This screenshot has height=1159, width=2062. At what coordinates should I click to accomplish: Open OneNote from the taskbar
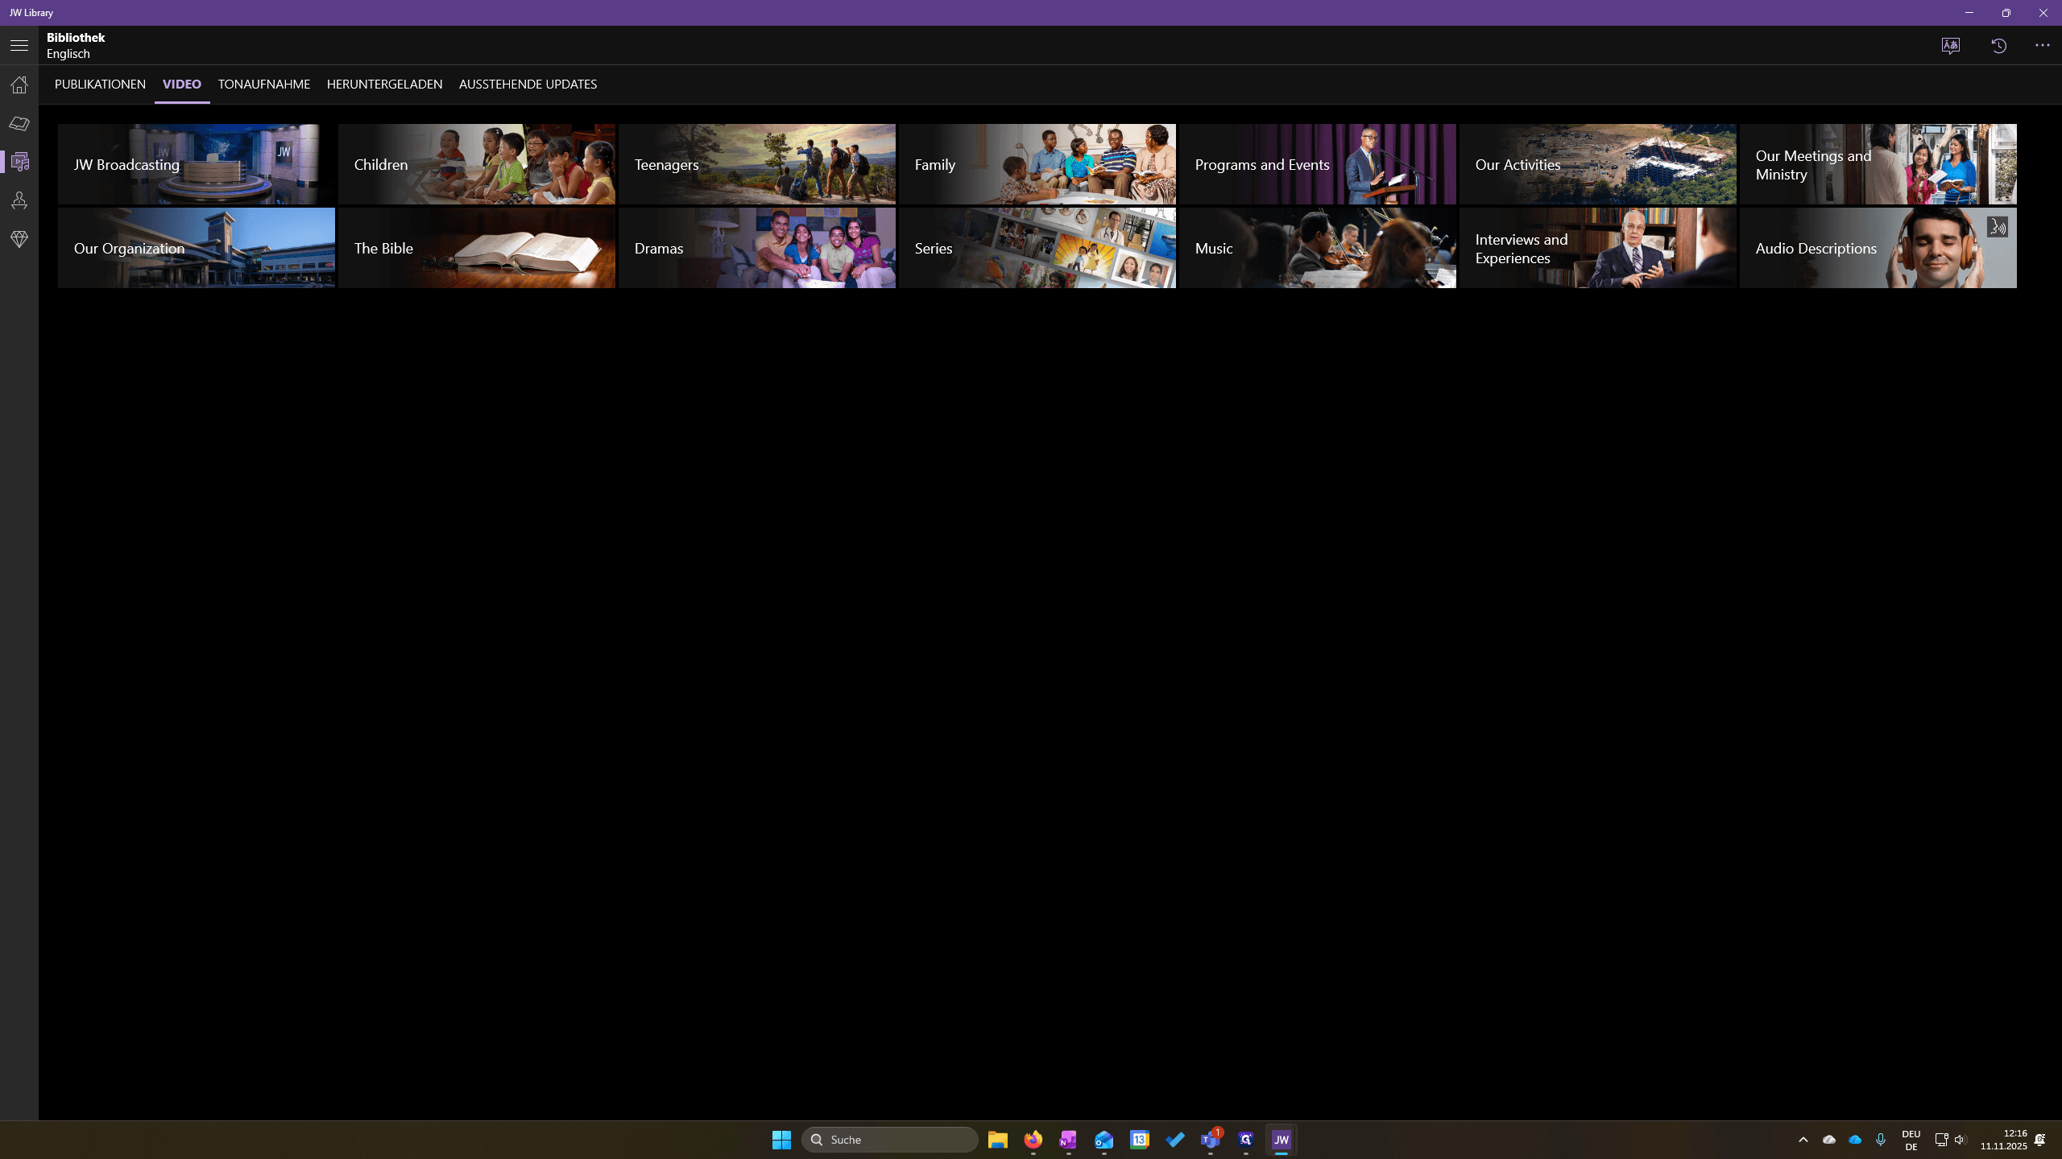[x=1068, y=1140]
